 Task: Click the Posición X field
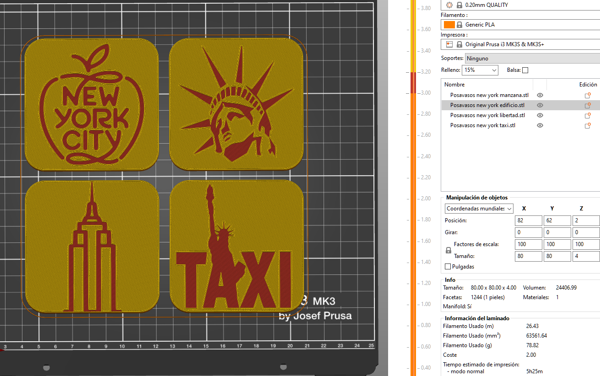coord(529,220)
